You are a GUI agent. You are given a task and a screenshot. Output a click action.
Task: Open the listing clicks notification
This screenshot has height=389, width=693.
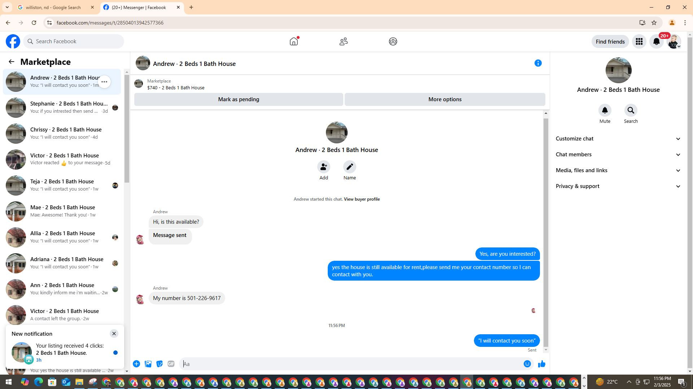(65, 353)
